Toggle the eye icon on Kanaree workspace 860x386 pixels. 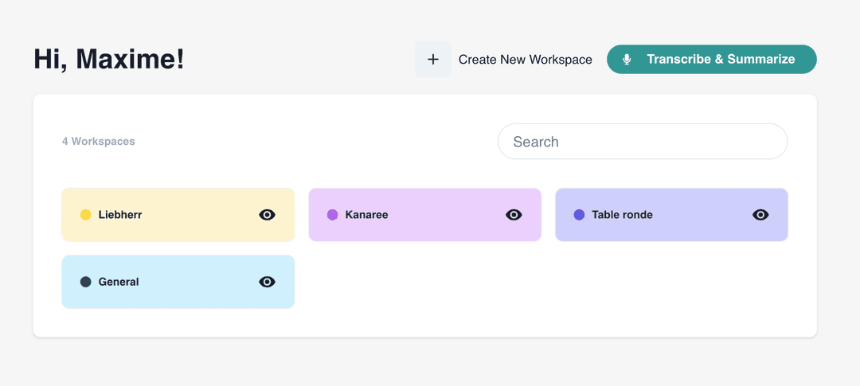tap(514, 215)
